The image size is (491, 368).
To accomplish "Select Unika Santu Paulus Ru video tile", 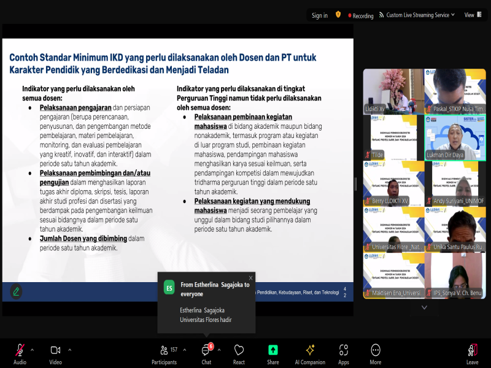I will click(455, 229).
